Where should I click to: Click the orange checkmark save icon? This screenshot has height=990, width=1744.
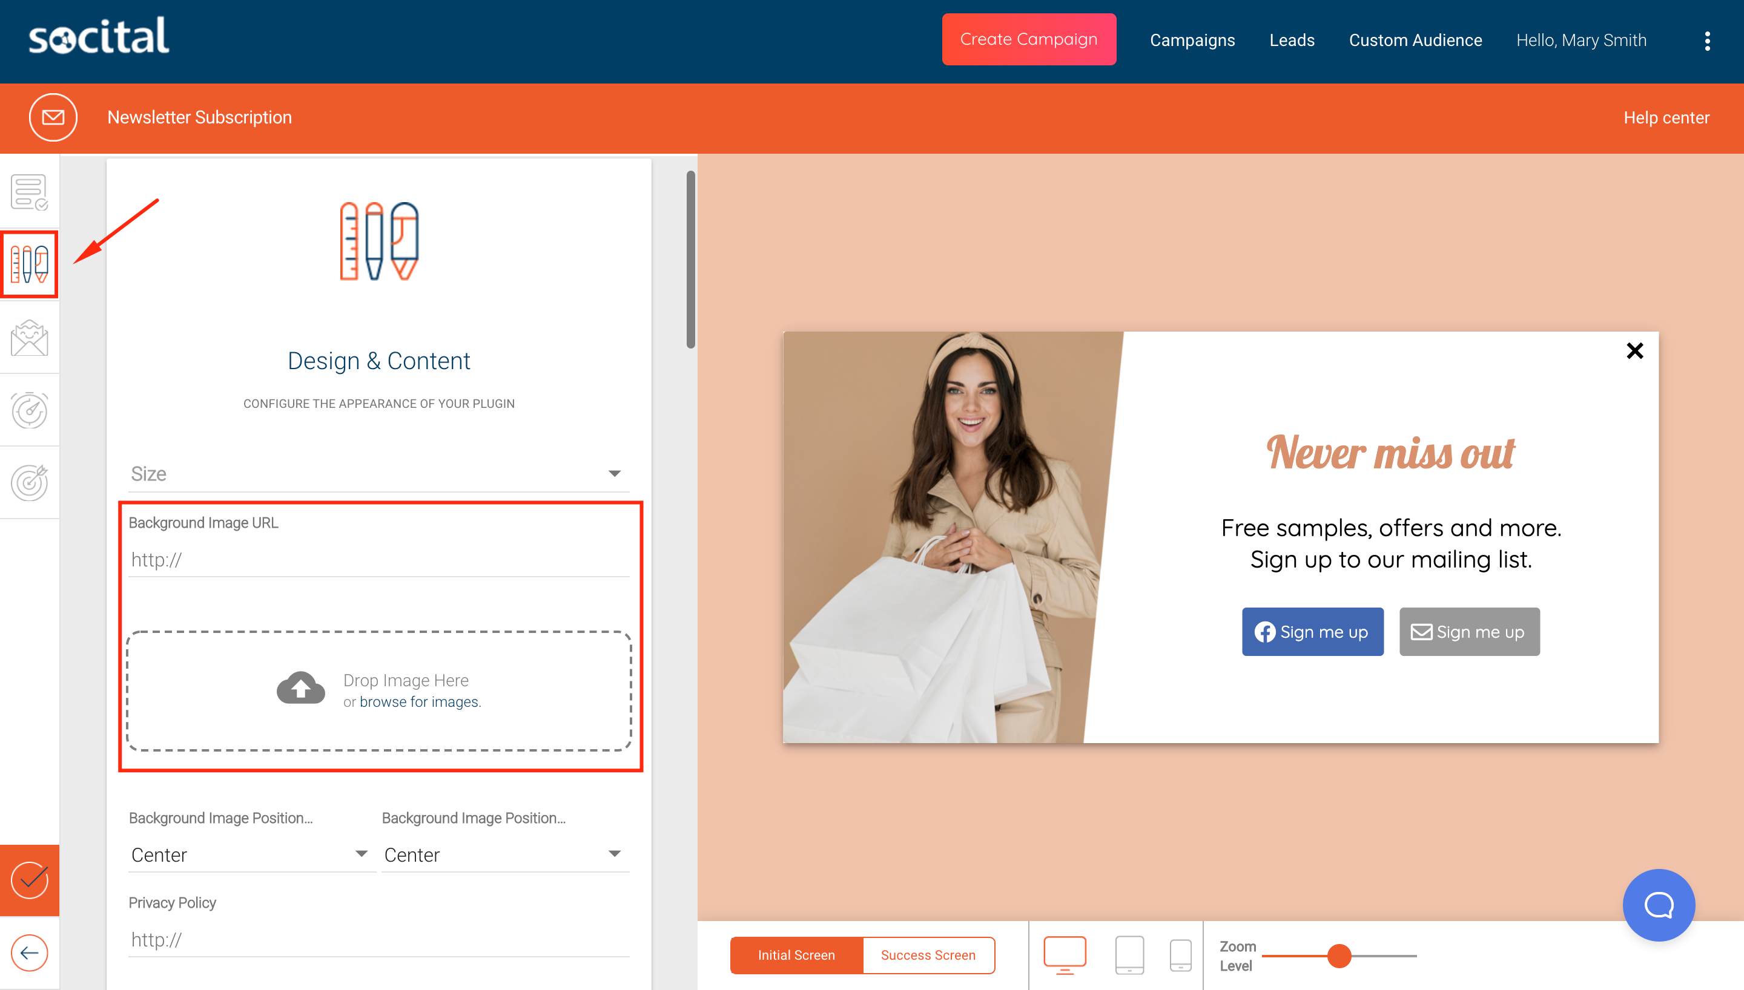(x=29, y=880)
